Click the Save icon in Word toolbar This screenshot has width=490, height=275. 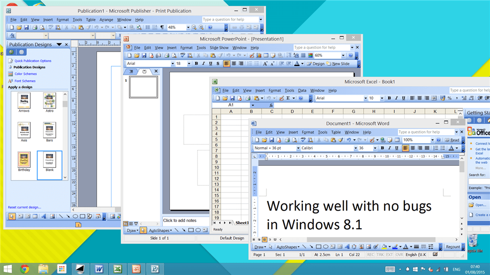[x=272, y=140]
